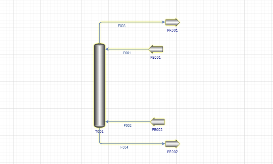Click the arrowhead of stream F003 at PR001
The width and height of the screenshot is (273, 164).
click(x=163, y=22)
